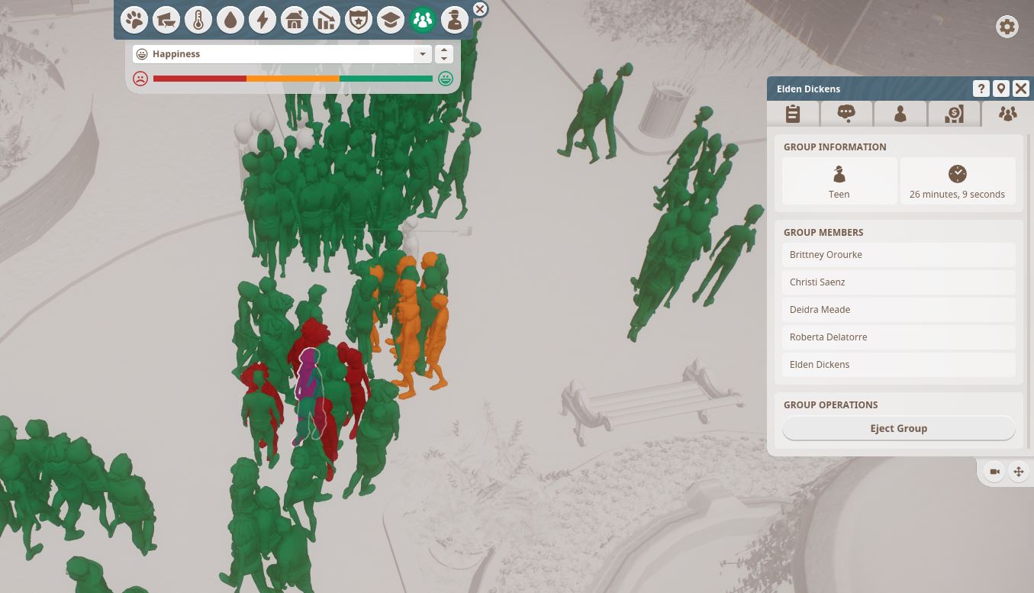Open the declining bar chart heat map
1034x593 pixels.
coord(327,20)
